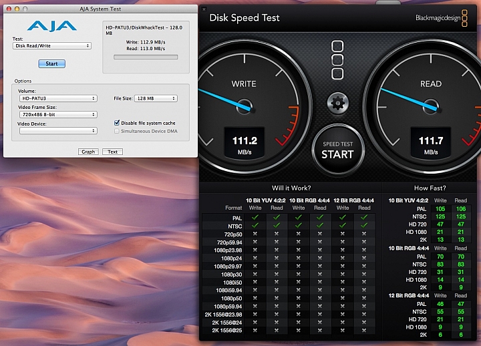This screenshot has width=481, height=346.
Task: Toggle Simultaneous Device DMA checkbox
Action: [x=116, y=131]
